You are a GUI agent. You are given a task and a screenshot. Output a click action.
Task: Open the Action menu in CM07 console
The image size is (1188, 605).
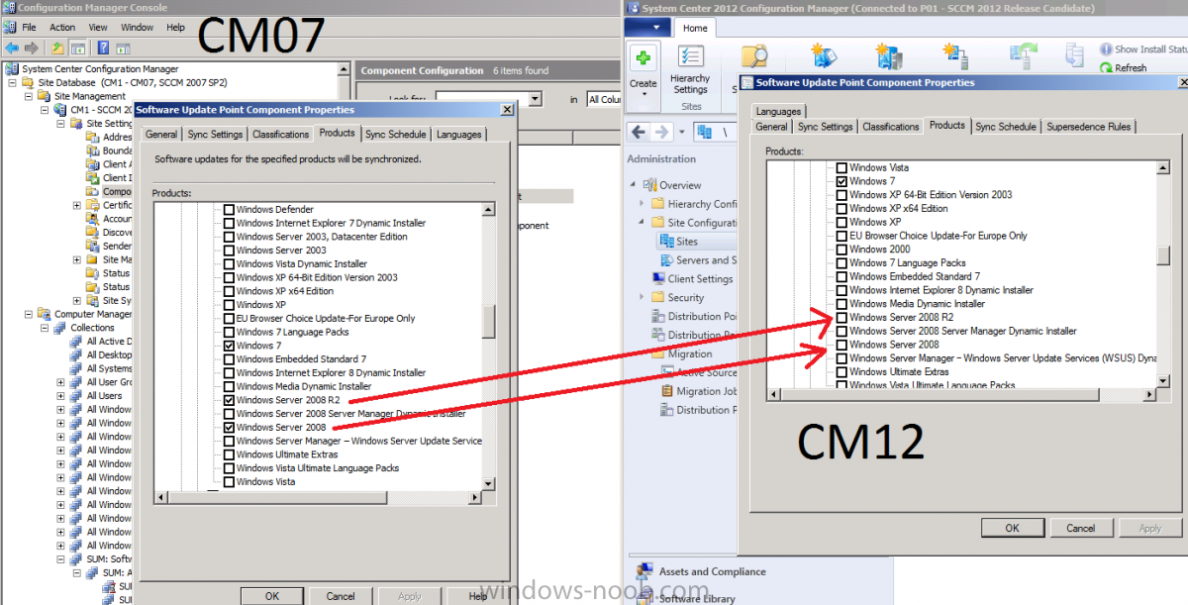62,28
